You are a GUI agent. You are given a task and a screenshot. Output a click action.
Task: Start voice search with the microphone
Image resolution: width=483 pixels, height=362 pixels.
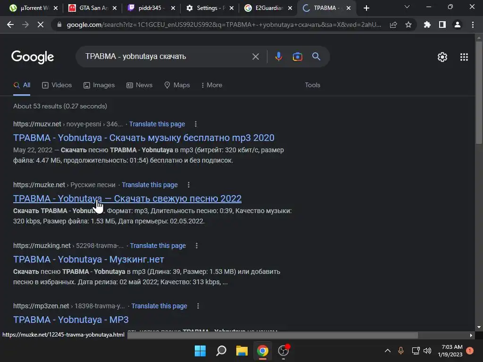coord(278,57)
